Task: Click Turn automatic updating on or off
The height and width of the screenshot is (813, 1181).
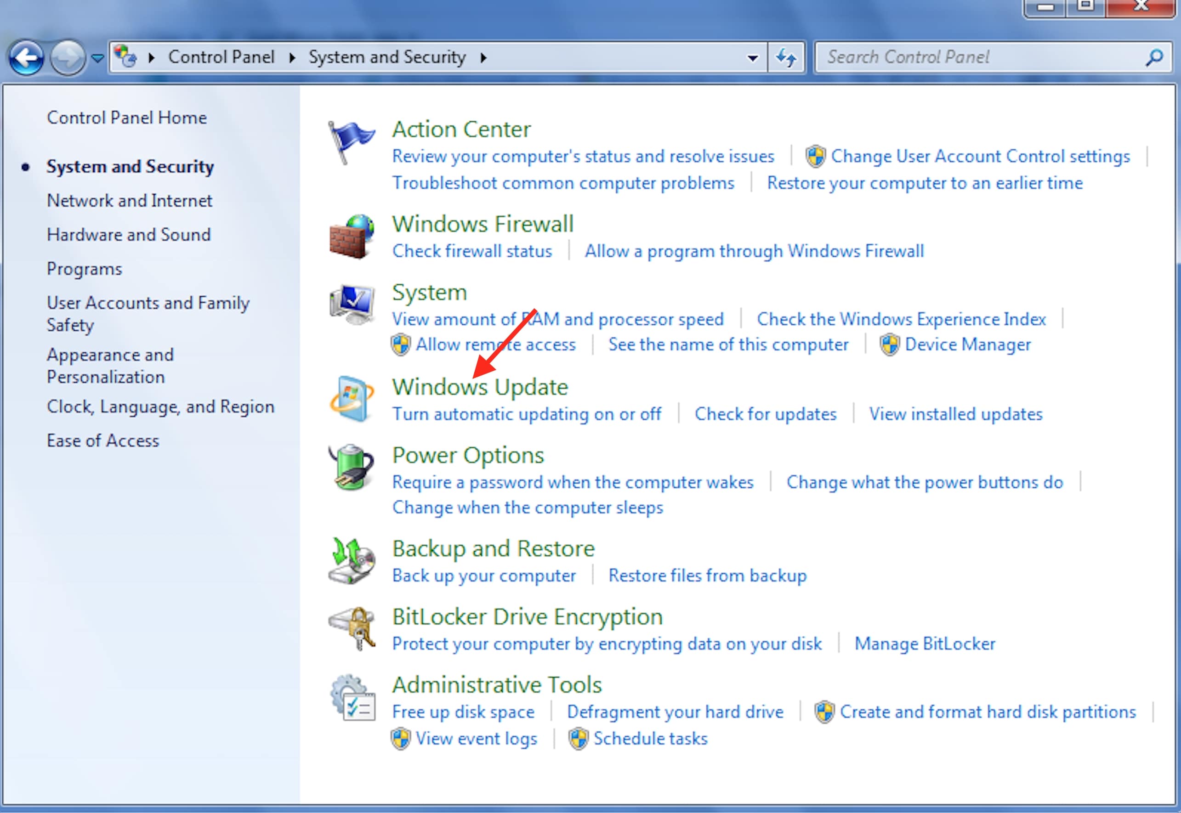Action: click(x=526, y=414)
